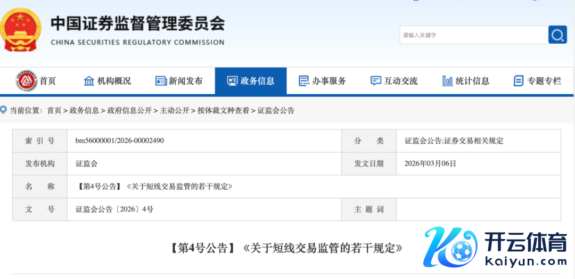The width and height of the screenshot is (575, 279).
Task: Click the institution building icon
Action: (89, 81)
